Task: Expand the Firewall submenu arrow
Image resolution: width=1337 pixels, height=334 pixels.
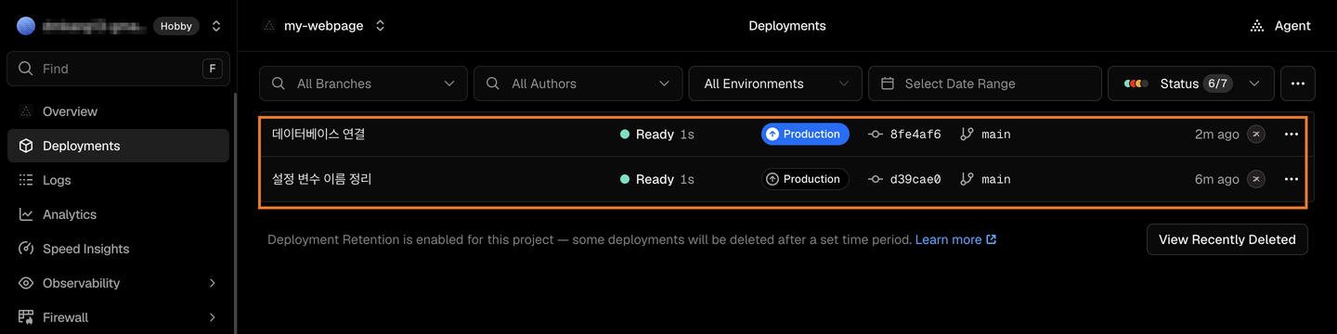Action: pyautogui.click(x=213, y=317)
